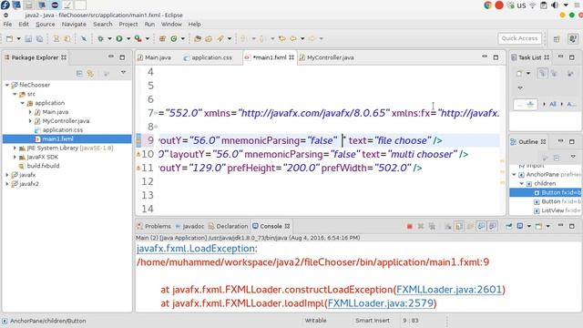This screenshot has width=583, height=328.
Task: Open the FXMLLoader.java:2579 stack trace link
Action: 381,303
